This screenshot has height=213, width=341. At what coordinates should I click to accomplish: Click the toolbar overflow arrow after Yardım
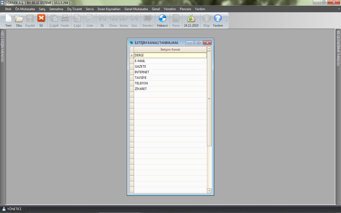click(226, 21)
